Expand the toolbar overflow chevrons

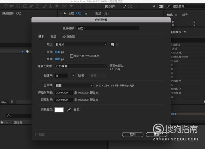tap(154, 6)
